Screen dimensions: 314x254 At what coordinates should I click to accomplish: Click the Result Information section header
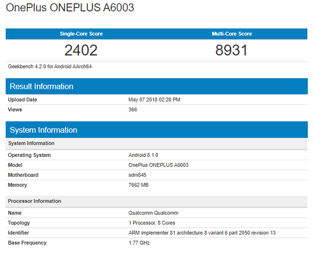[x=41, y=86]
